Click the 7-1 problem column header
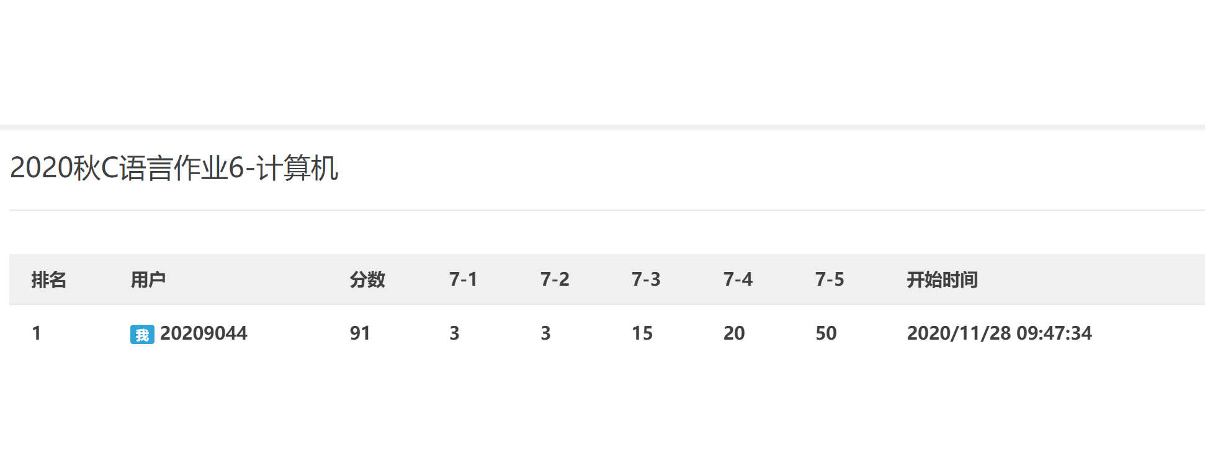 [x=464, y=280]
